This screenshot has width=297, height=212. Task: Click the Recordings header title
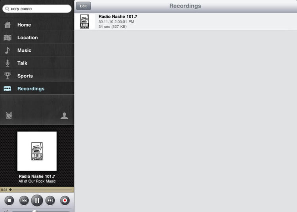coord(185,6)
